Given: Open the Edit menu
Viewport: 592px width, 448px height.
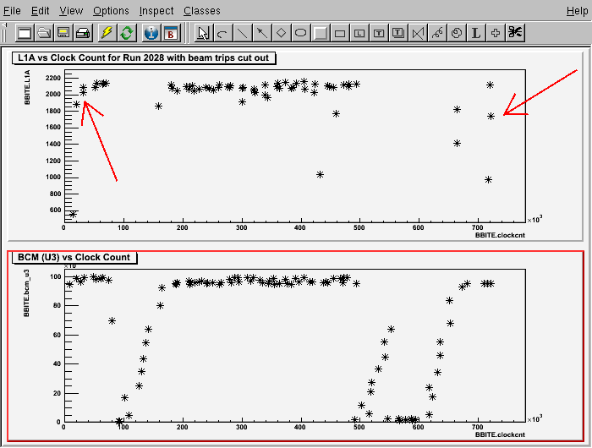Looking at the screenshot, I should [40, 11].
